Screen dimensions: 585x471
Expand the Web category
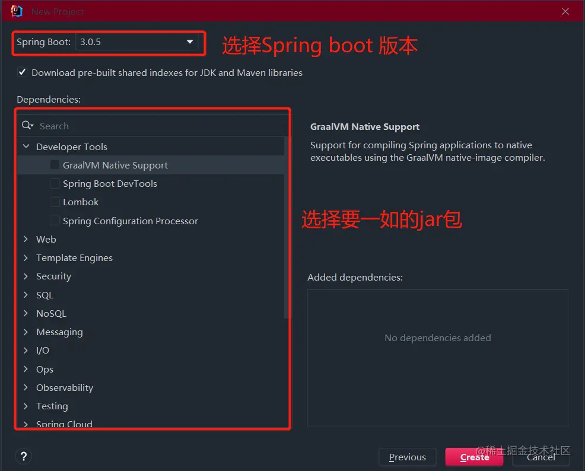(x=26, y=239)
